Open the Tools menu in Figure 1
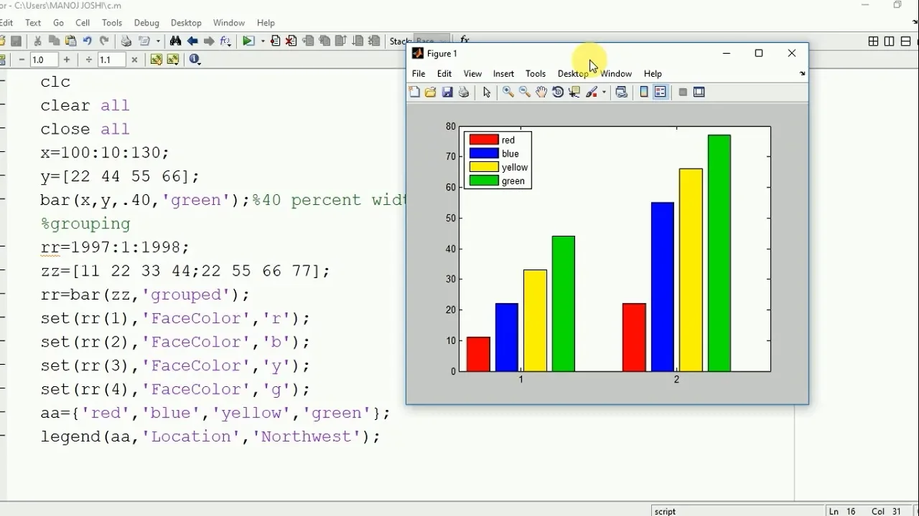Viewport: 919px width, 516px height. [x=536, y=74]
